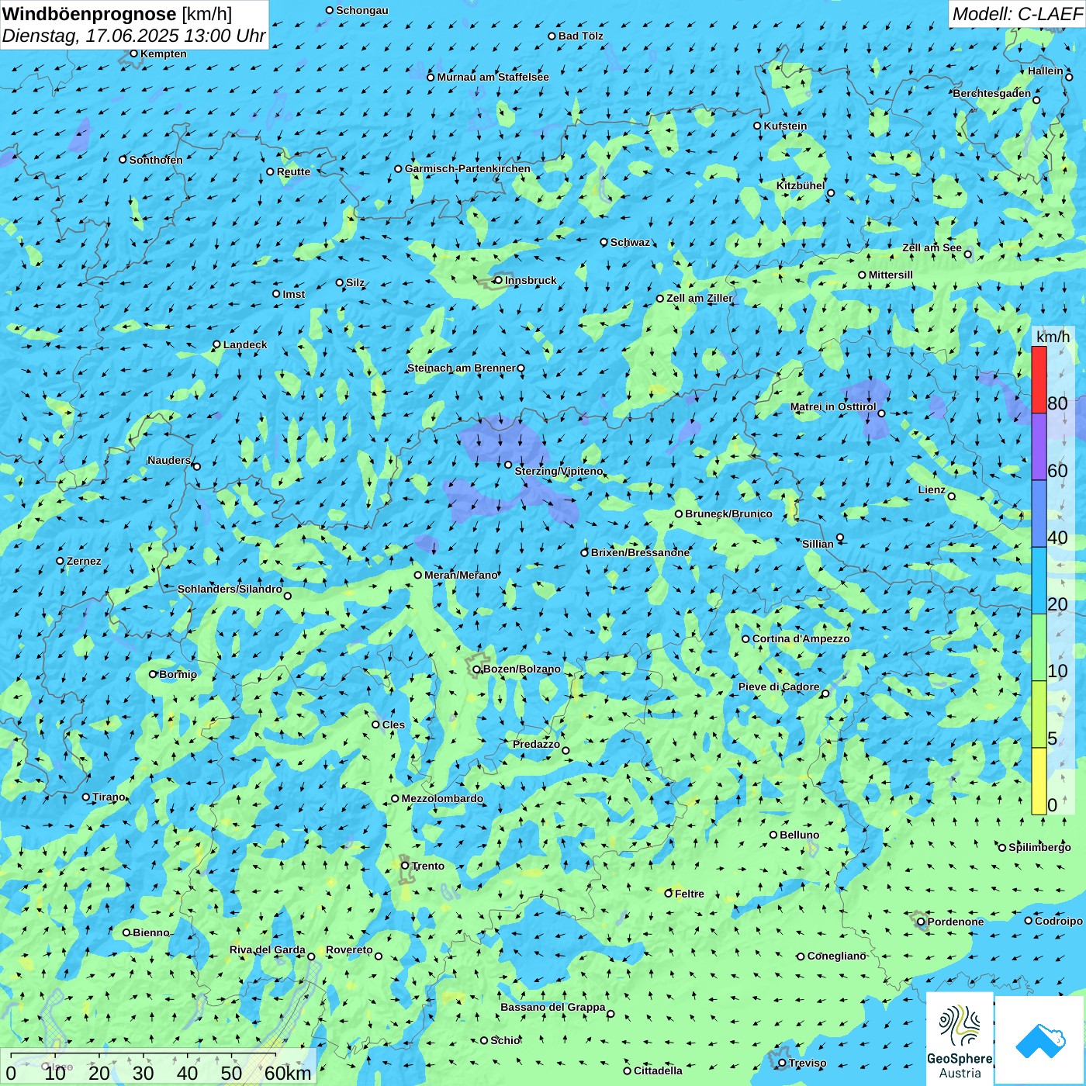The width and height of the screenshot is (1086, 1086).
Task: Click the Berchtesgaden label
Action: pos(992,93)
